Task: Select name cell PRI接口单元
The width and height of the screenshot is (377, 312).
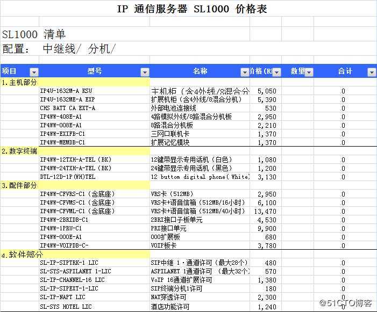Action: point(200,228)
